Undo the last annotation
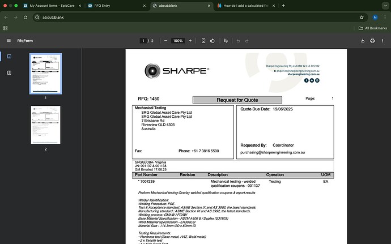The height and width of the screenshot is (244, 391). (238, 41)
